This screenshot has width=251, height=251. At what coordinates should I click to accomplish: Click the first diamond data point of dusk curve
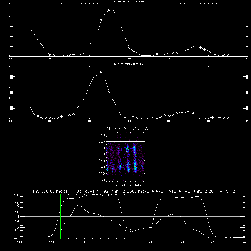click(x=30, y=107)
